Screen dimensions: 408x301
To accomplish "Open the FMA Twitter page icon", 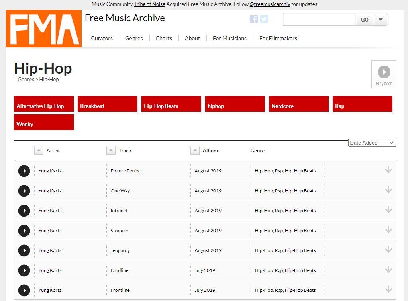I will pos(264,19).
